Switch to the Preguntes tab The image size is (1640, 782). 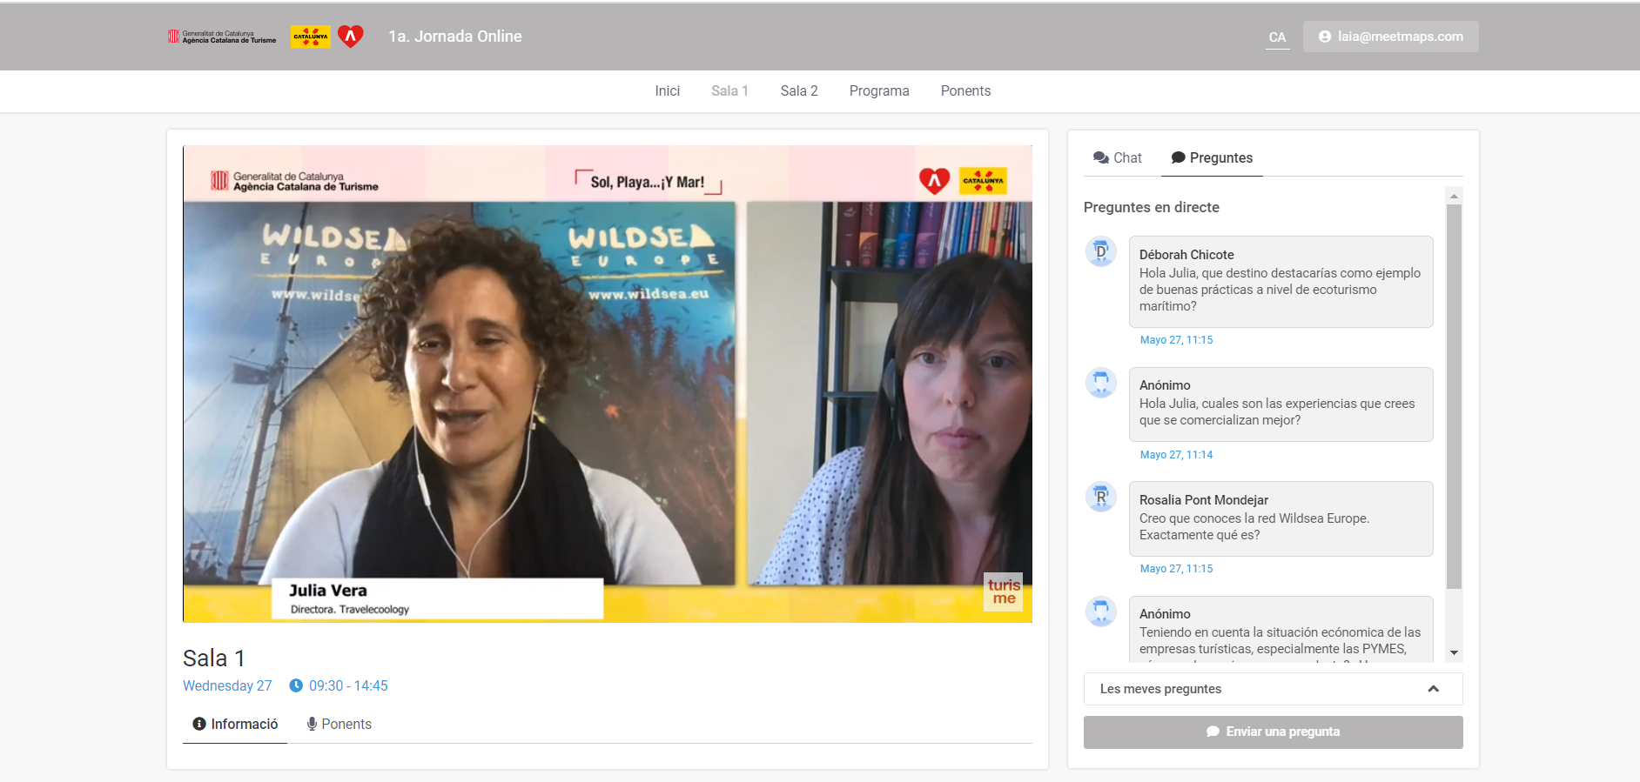1212,157
